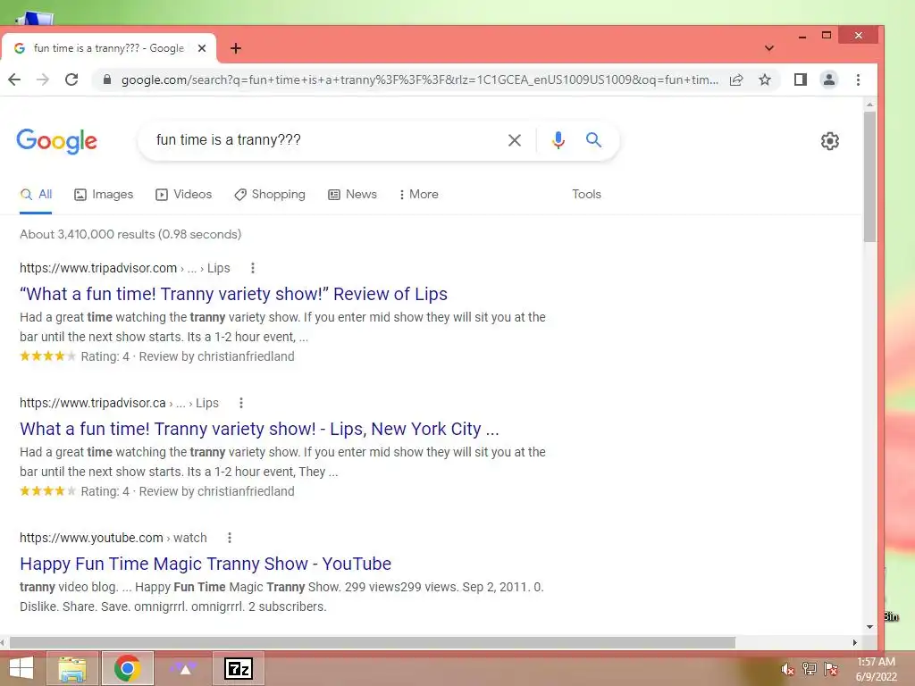915x686 pixels.
Task: Click the https://www.tripadvisor.com breadcrumb
Action: [98, 268]
